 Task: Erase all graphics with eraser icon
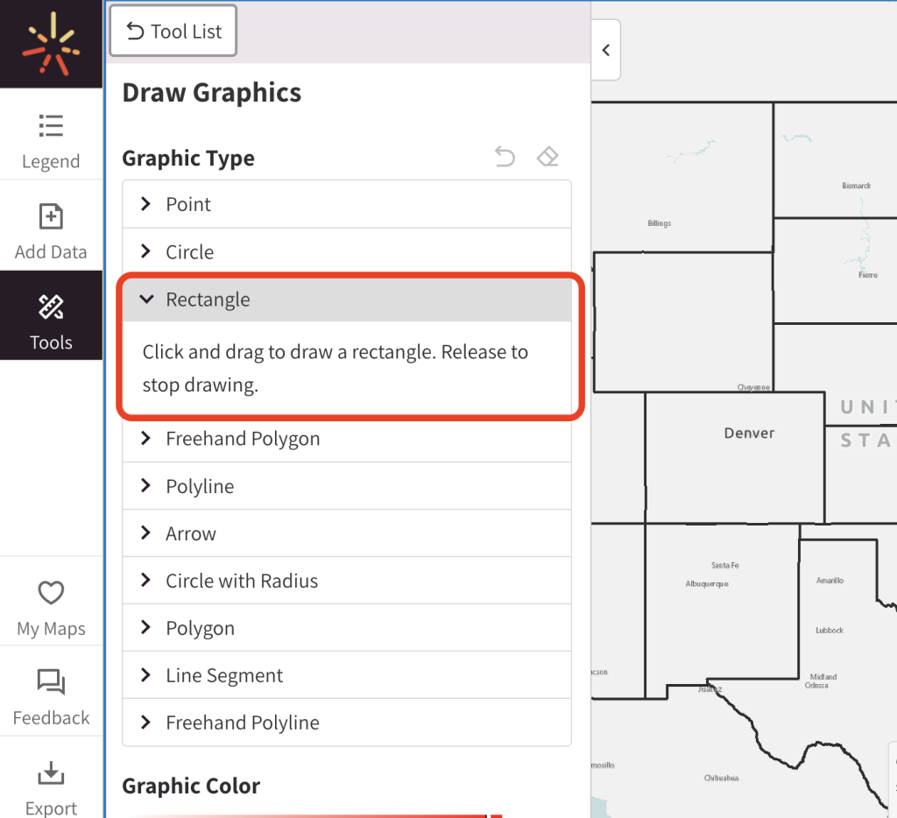547,156
